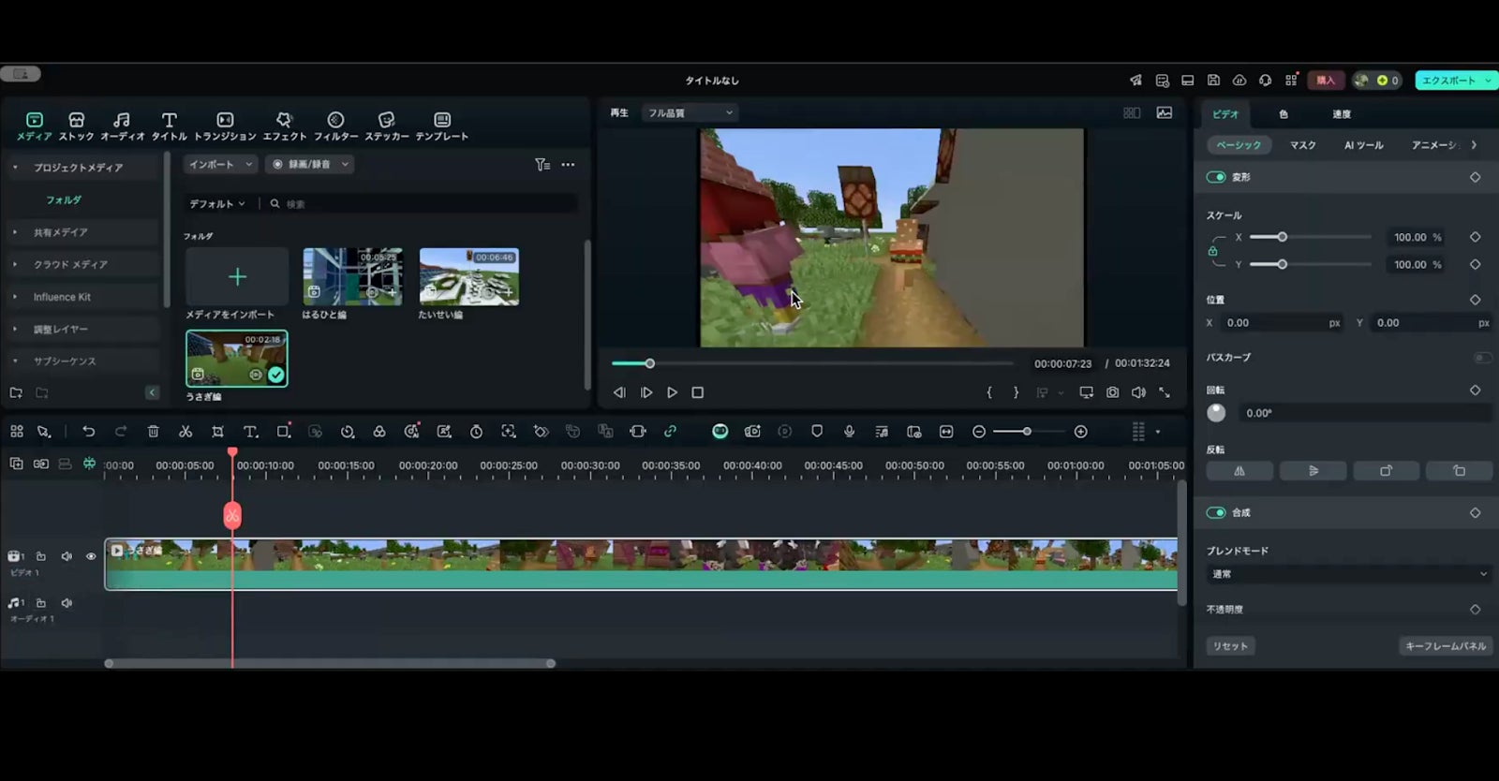Click the リセット reset button

click(1230, 646)
